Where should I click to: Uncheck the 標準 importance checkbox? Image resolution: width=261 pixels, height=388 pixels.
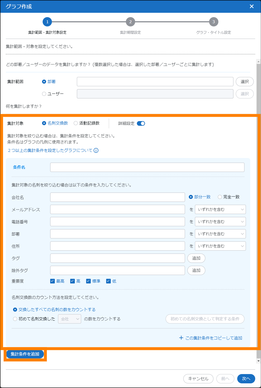point(88,281)
